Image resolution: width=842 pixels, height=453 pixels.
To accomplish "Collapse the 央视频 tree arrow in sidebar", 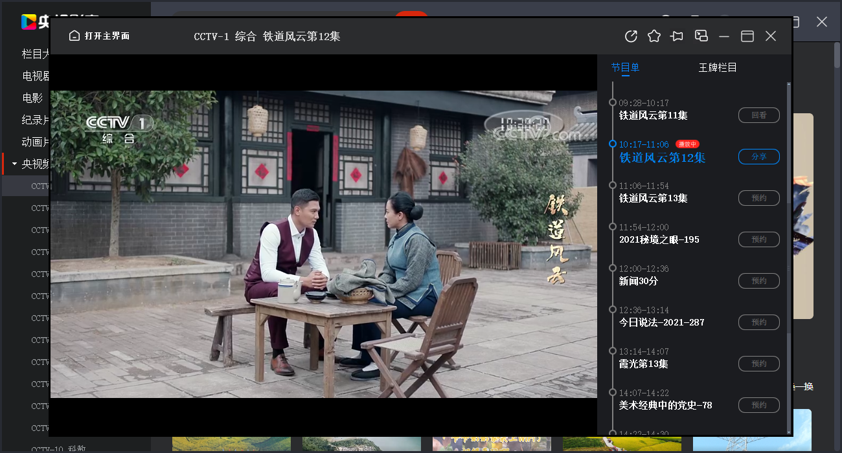I will coord(14,164).
